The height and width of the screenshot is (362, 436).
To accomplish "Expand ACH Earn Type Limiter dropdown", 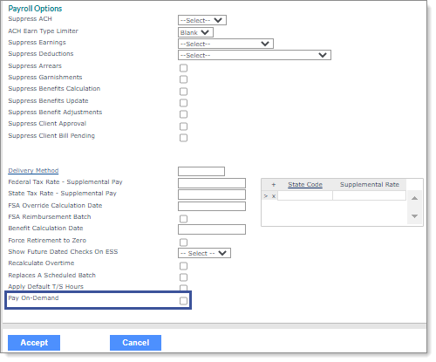I will click(195, 32).
